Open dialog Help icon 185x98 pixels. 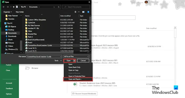click(x=88, y=12)
